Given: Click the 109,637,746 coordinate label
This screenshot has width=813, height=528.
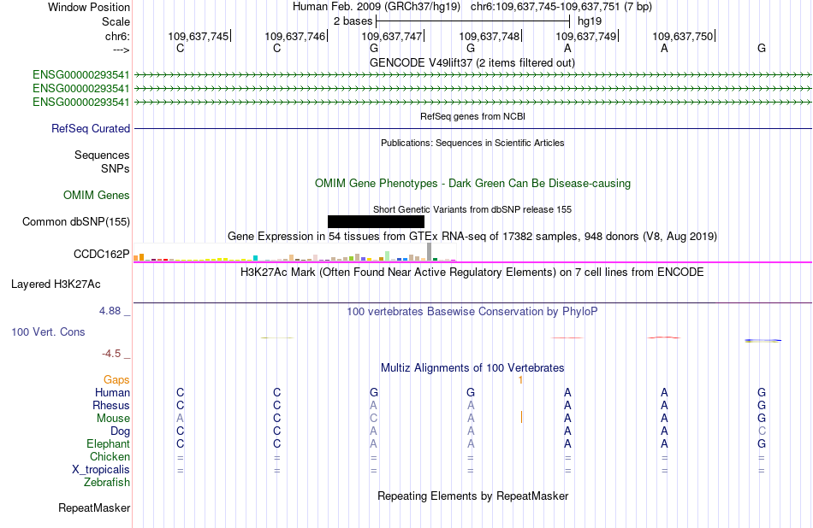Looking at the screenshot, I should [295, 36].
